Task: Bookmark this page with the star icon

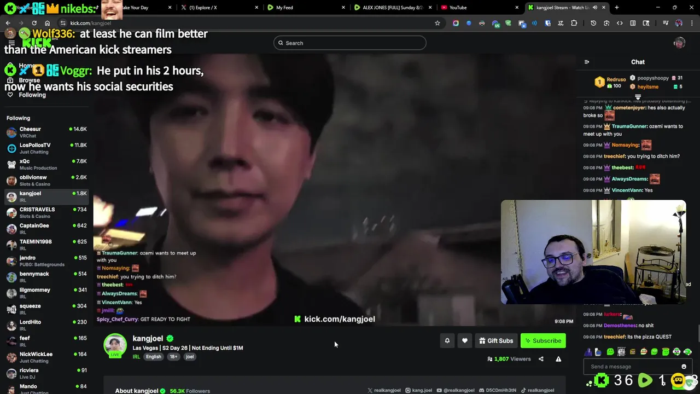Action: point(437,23)
